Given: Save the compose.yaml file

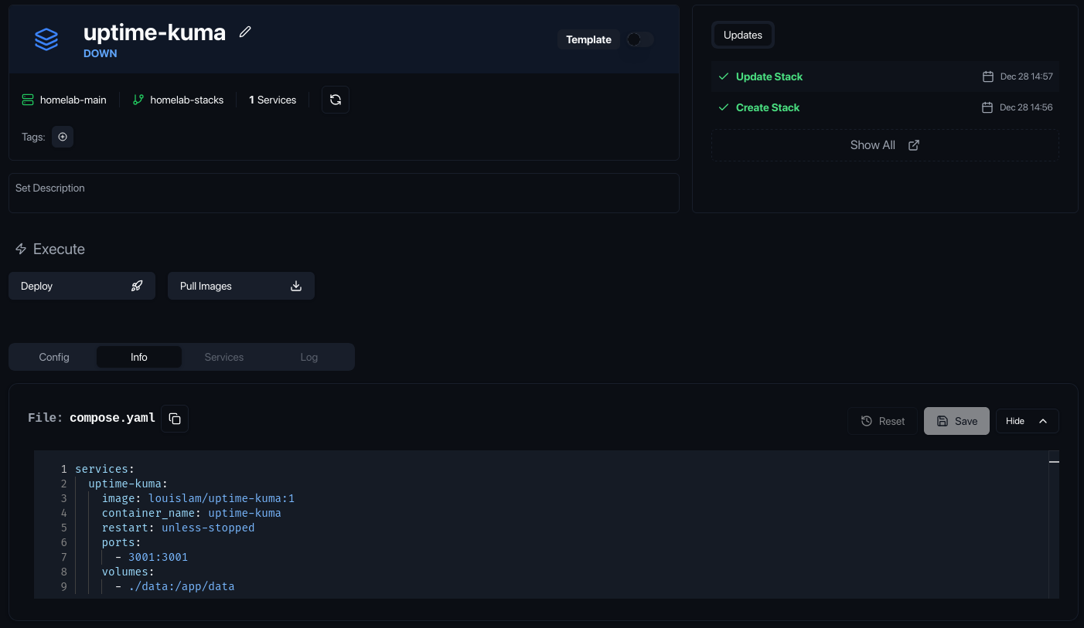Looking at the screenshot, I should tap(956, 421).
